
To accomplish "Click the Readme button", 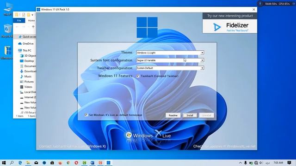I will [173, 115].
